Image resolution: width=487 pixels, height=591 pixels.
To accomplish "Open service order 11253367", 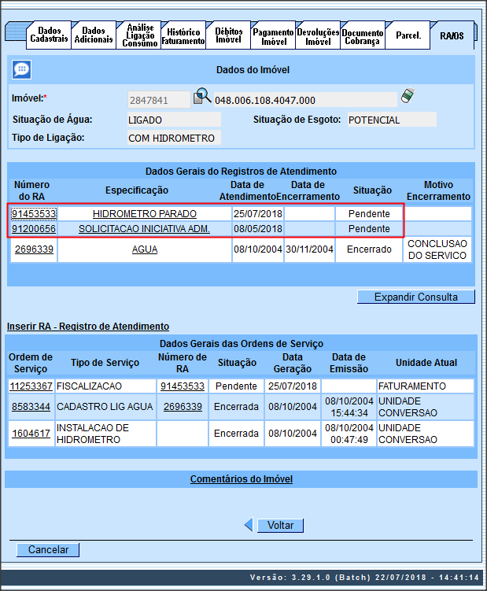I will 31,386.
